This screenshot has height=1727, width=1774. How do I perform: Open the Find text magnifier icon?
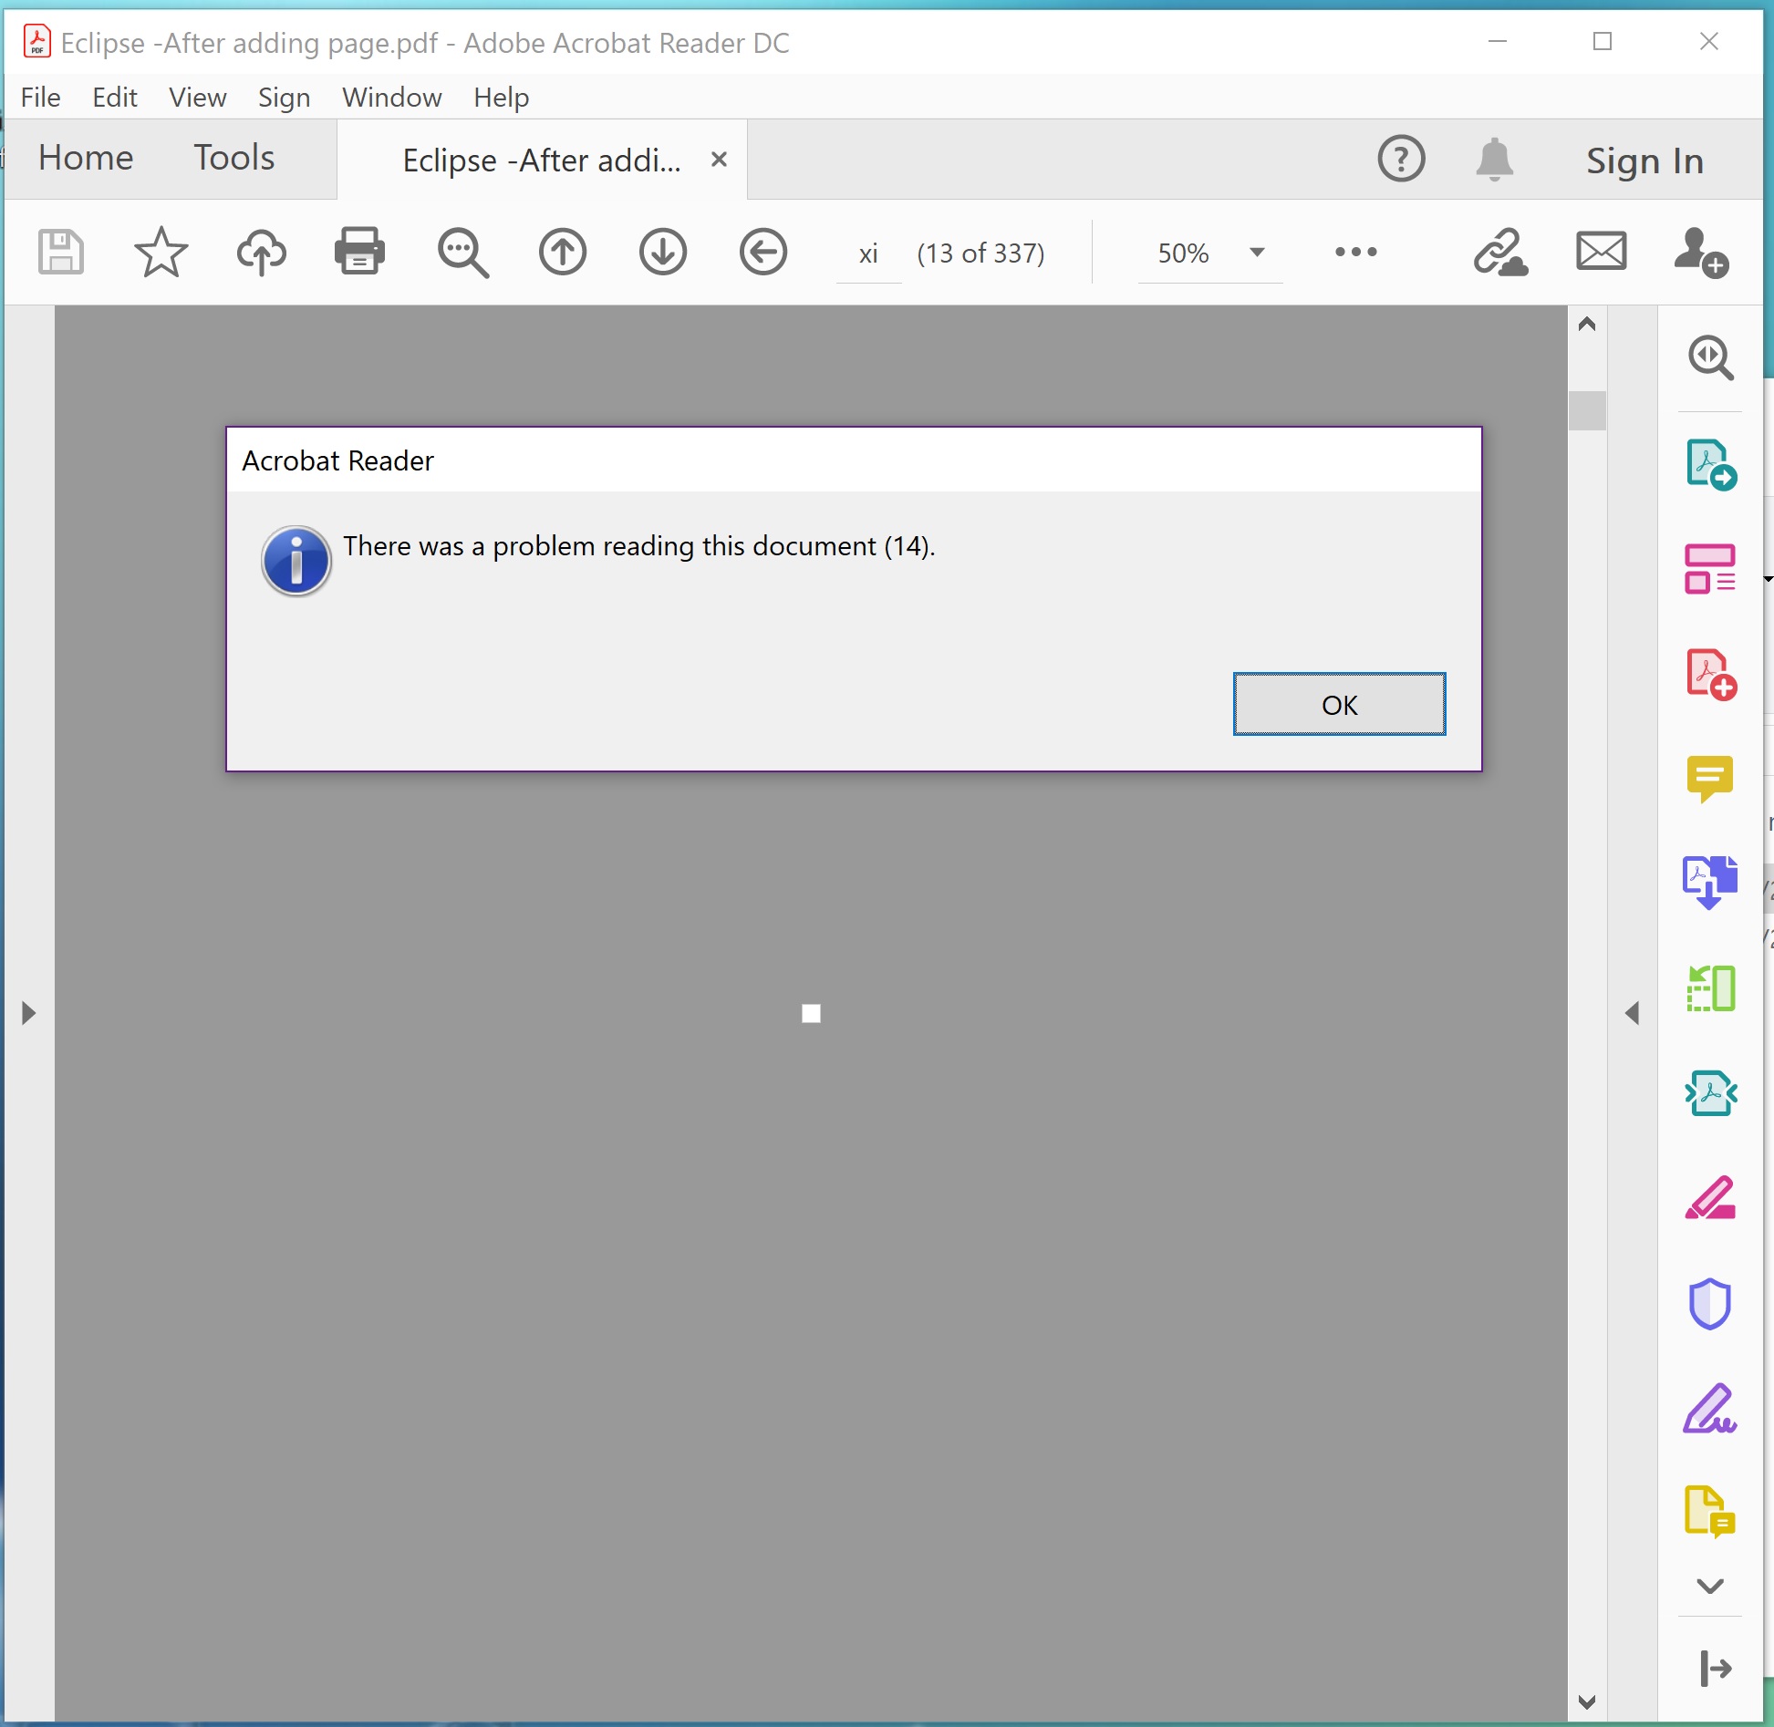(x=462, y=252)
